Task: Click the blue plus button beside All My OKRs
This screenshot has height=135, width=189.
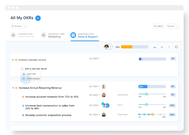Action: coord(38,18)
